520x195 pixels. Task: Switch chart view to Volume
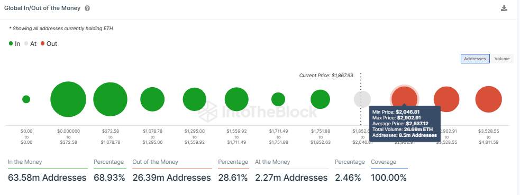tap(502, 59)
